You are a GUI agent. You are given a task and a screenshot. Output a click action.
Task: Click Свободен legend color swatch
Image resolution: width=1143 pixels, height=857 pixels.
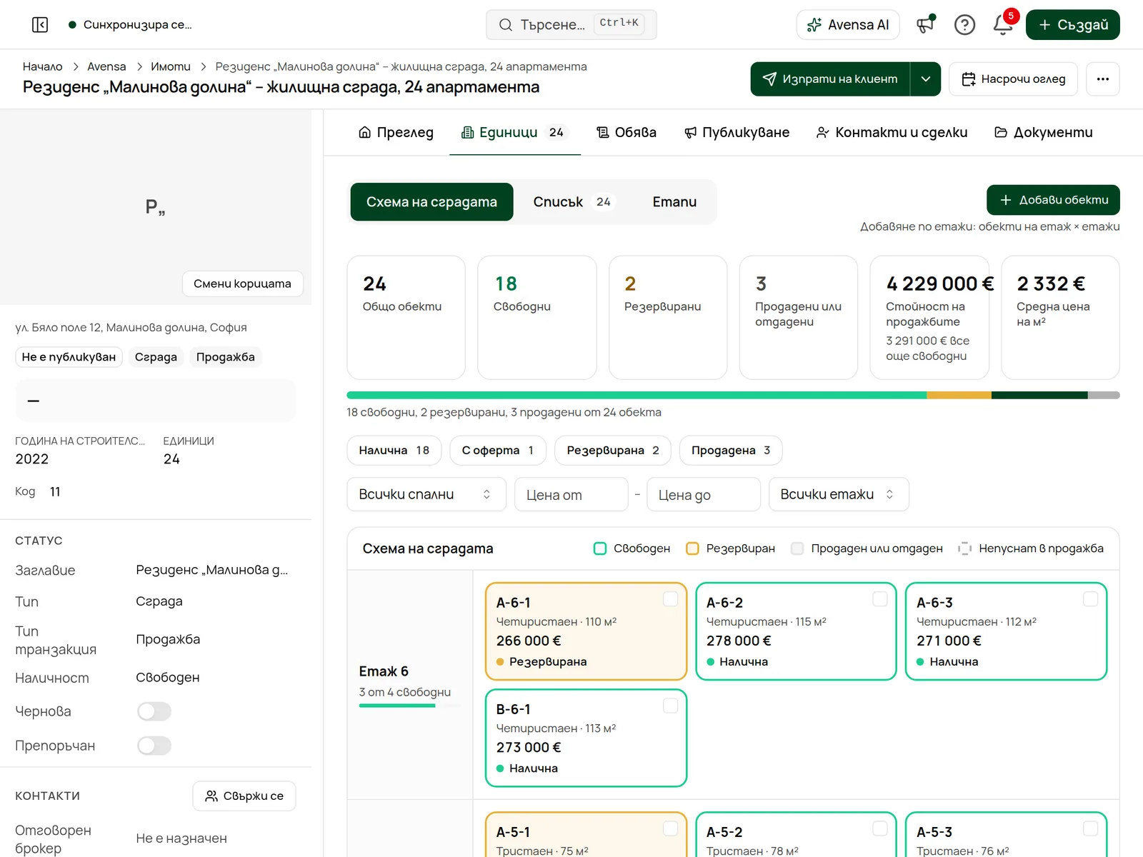600,548
